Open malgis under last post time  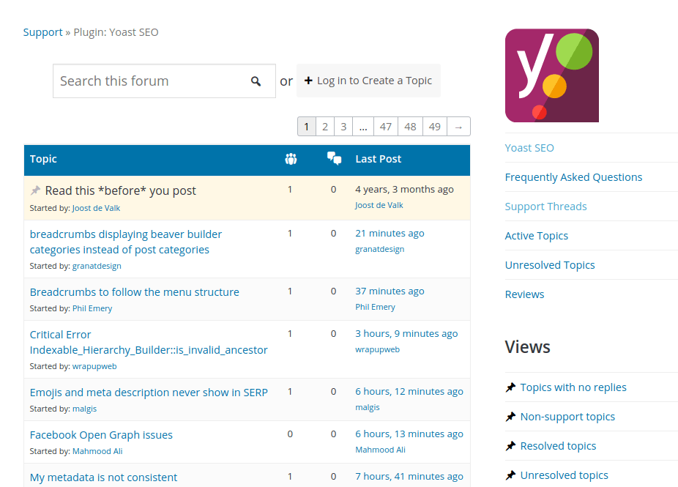pyautogui.click(x=368, y=407)
